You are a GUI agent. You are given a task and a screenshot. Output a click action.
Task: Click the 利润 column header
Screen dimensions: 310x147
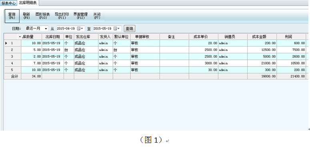pos(291,37)
